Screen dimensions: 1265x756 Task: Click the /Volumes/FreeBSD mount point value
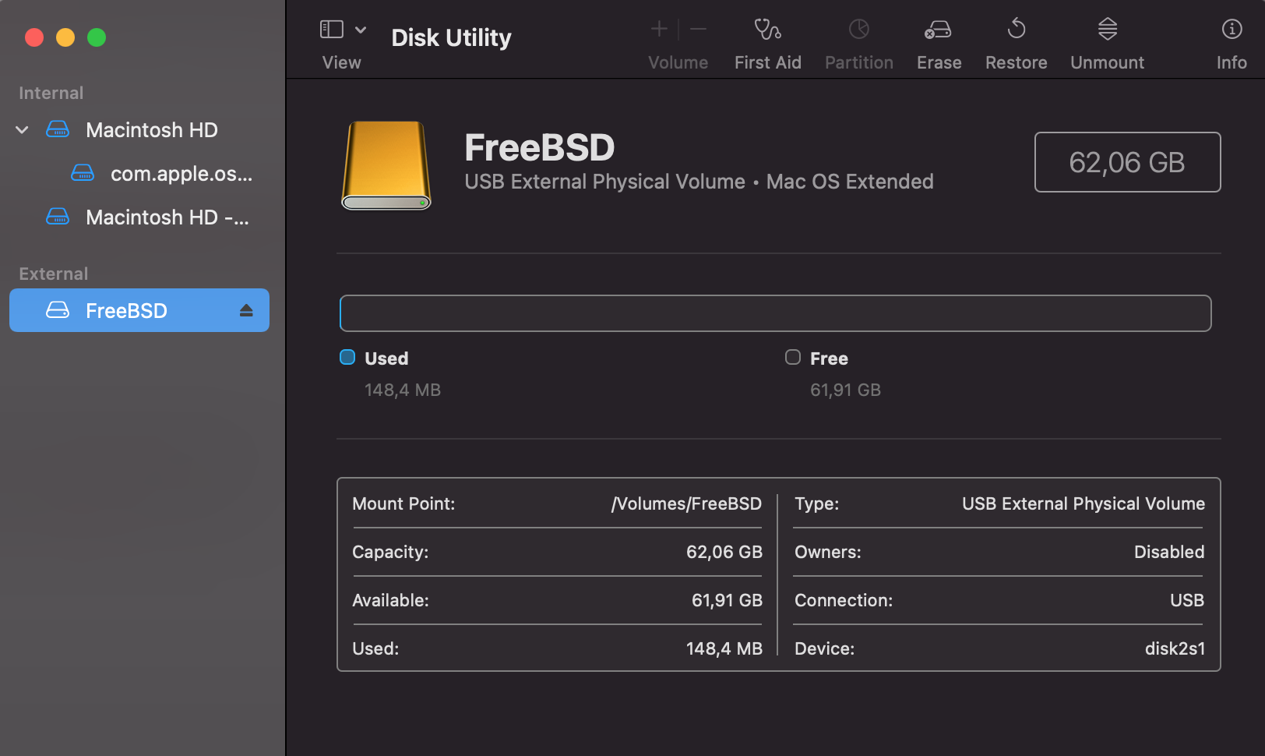(686, 504)
